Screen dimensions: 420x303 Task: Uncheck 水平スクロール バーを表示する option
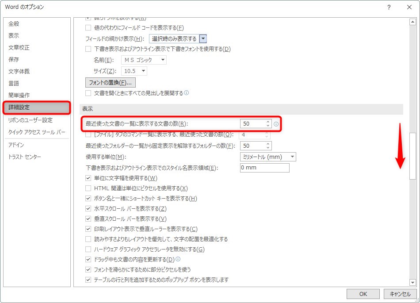click(88, 209)
